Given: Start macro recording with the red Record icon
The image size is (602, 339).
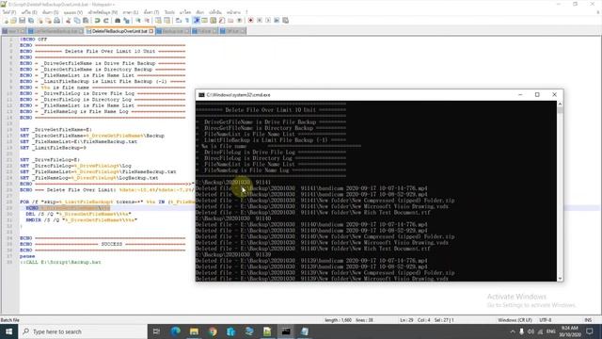Looking at the screenshot, I should click(251, 21).
